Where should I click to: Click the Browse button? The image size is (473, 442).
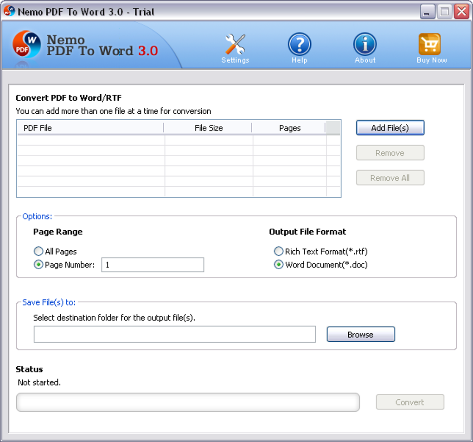[361, 334]
